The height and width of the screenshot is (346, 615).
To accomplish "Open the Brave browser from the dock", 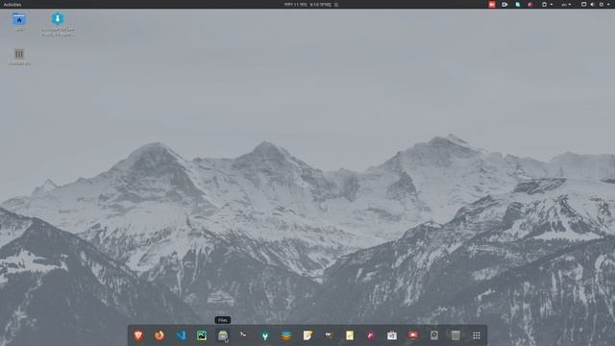I will coord(138,335).
